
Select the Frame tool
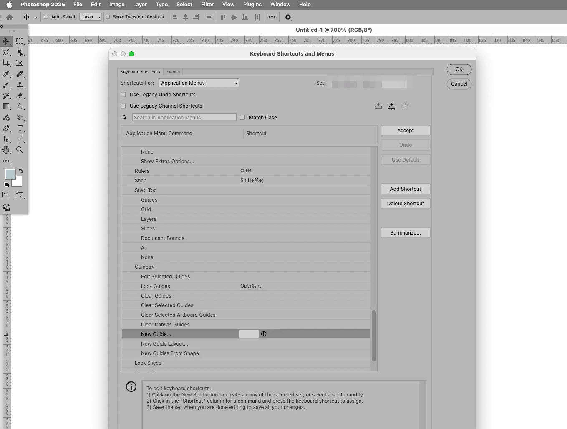20,63
